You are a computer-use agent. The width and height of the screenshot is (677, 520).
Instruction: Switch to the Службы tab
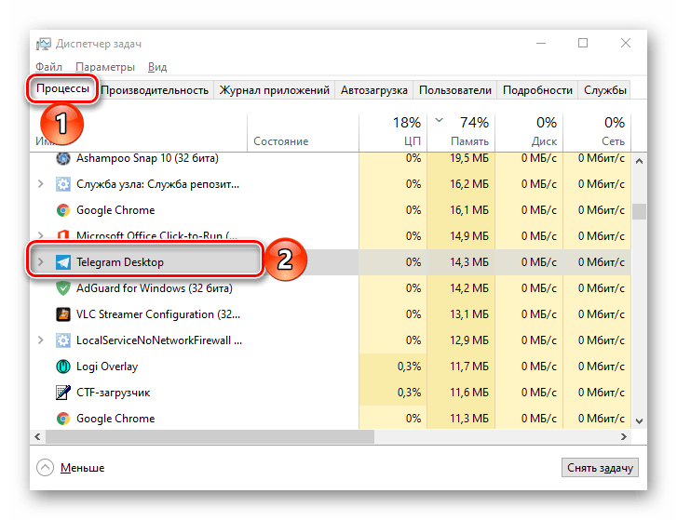(605, 90)
